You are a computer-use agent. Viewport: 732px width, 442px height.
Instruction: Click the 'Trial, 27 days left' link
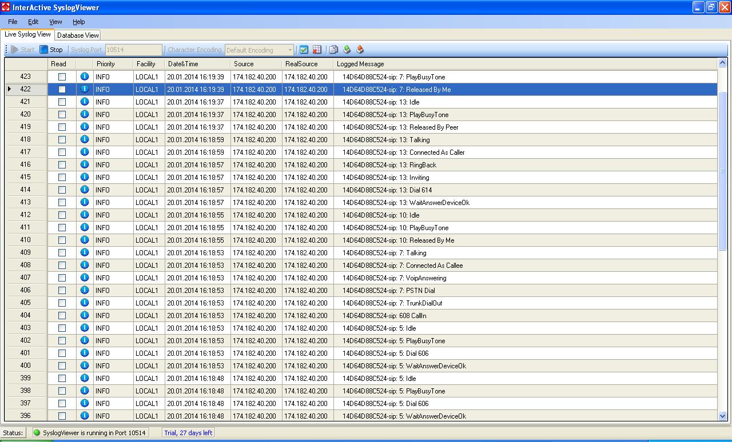tap(188, 433)
